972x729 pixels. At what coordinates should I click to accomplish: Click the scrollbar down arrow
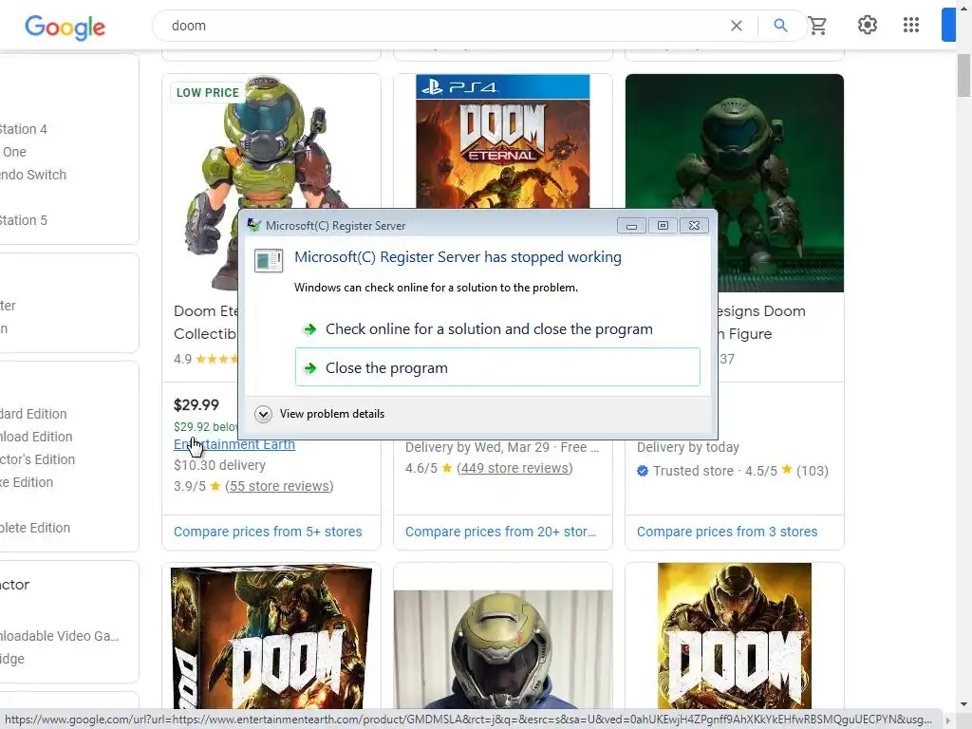[x=963, y=704]
